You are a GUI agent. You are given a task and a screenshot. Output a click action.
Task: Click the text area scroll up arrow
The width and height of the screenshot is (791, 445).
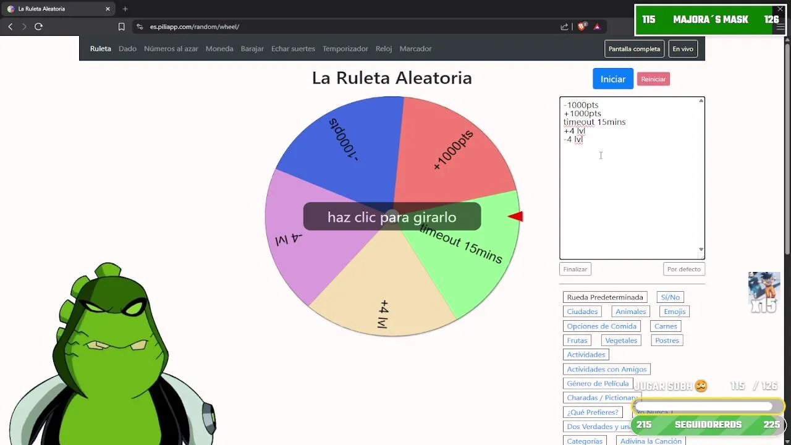click(x=701, y=101)
